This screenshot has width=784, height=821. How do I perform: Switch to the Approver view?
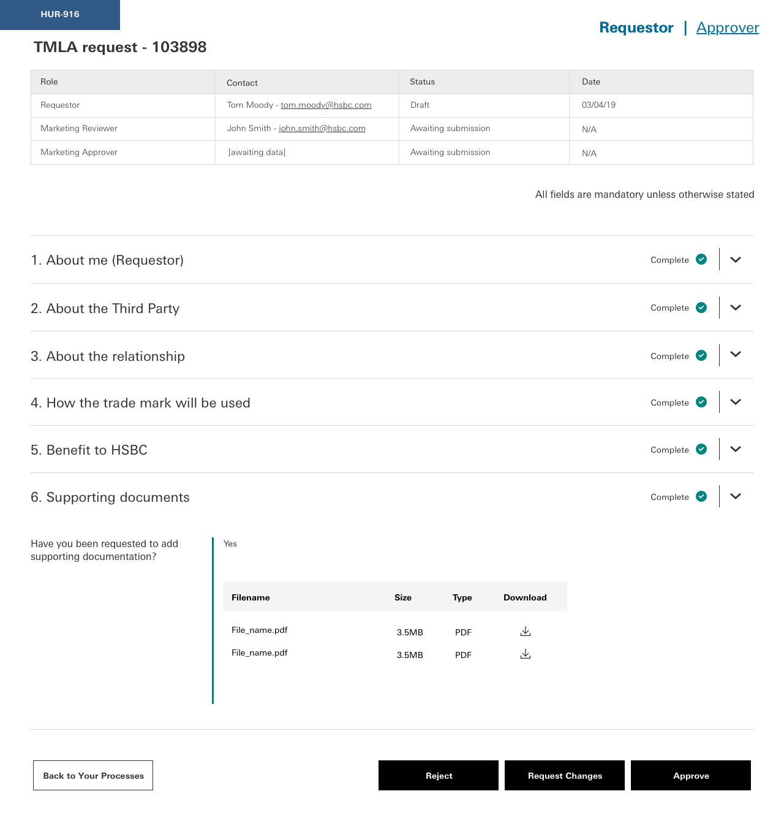point(728,28)
